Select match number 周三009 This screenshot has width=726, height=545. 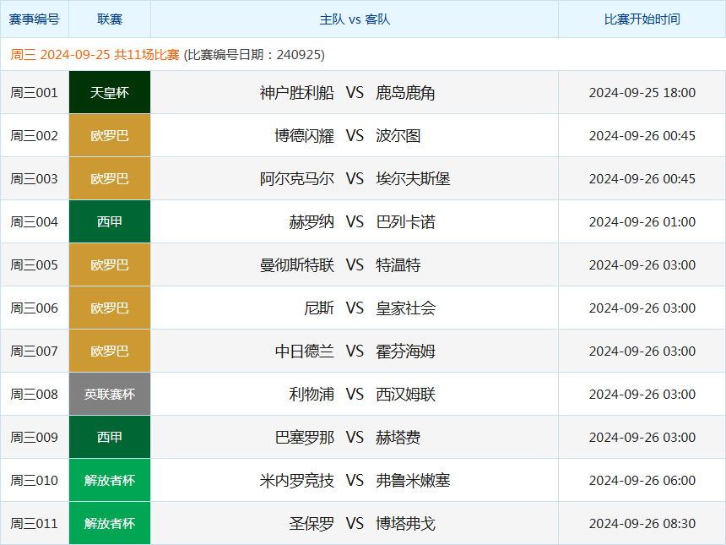click(x=35, y=438)
